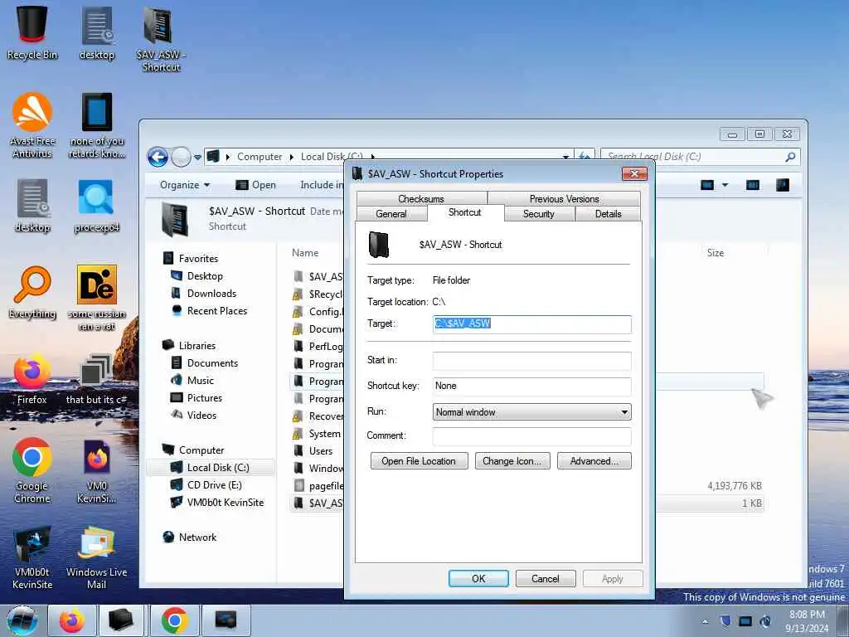Switch to the Checksums tab
Image resolution: width=849 pixels, height=637 pixels.
(421, 199)
